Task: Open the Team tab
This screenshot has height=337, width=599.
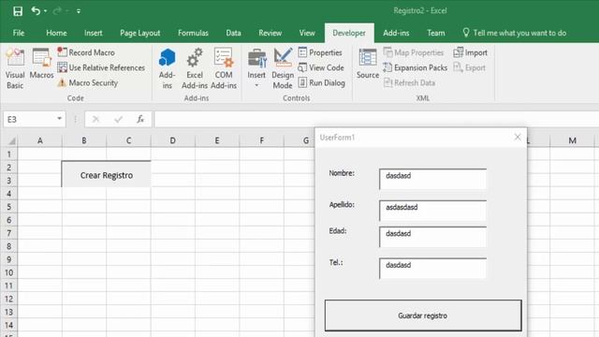Action: (x=436, y=33)
